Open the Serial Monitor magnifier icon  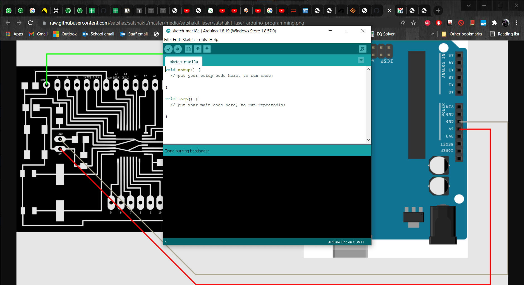tap(363, 49)
